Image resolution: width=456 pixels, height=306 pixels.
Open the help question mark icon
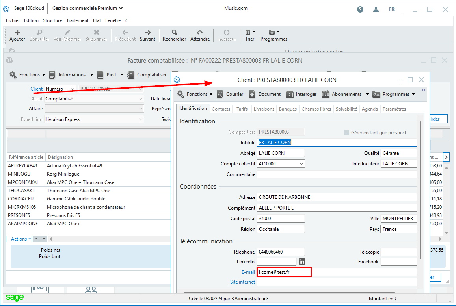pyautogui.click(x=360, y=9)
